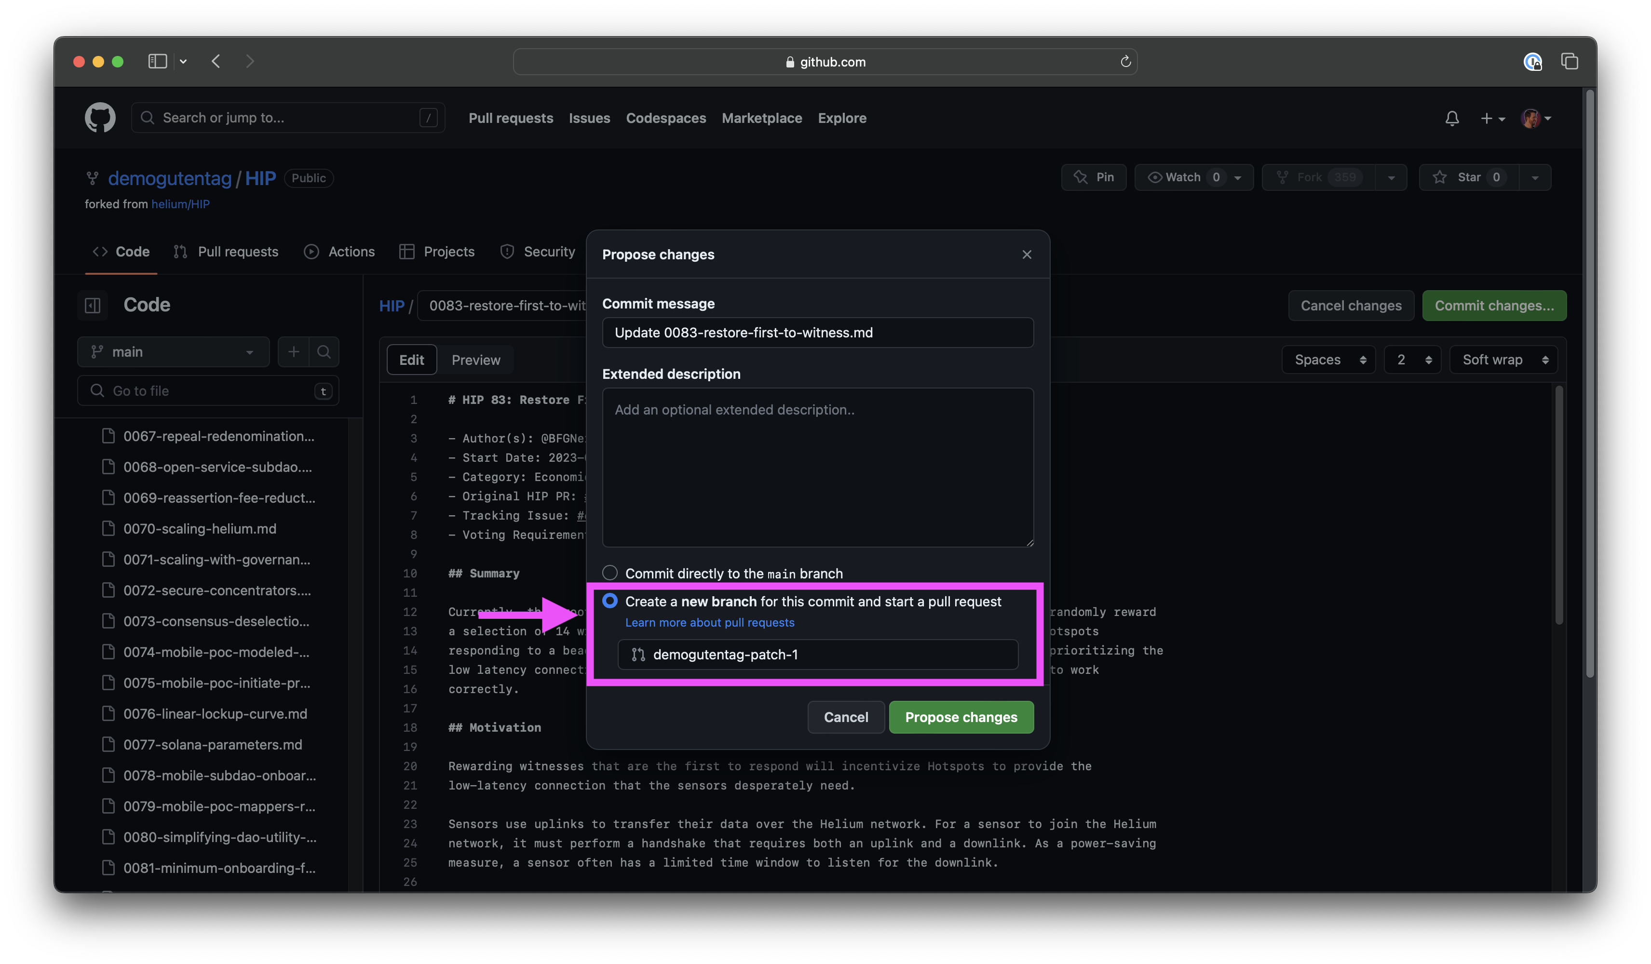The width and height of the screenshot is (1651, 964).
Task: Collapse the file tree side panel
Action: coord(93,305)
